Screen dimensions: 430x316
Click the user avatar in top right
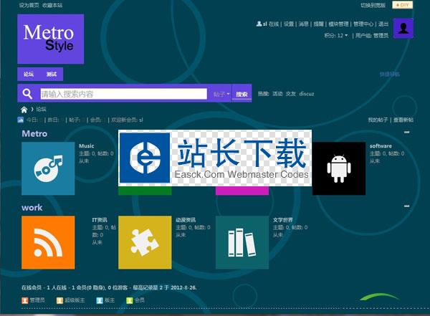403,29
